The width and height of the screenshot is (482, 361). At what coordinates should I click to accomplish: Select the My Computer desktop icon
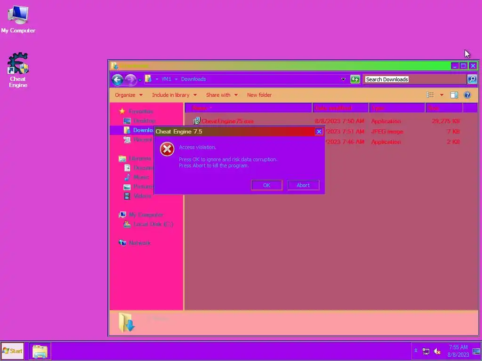click(x=18, y=19)
